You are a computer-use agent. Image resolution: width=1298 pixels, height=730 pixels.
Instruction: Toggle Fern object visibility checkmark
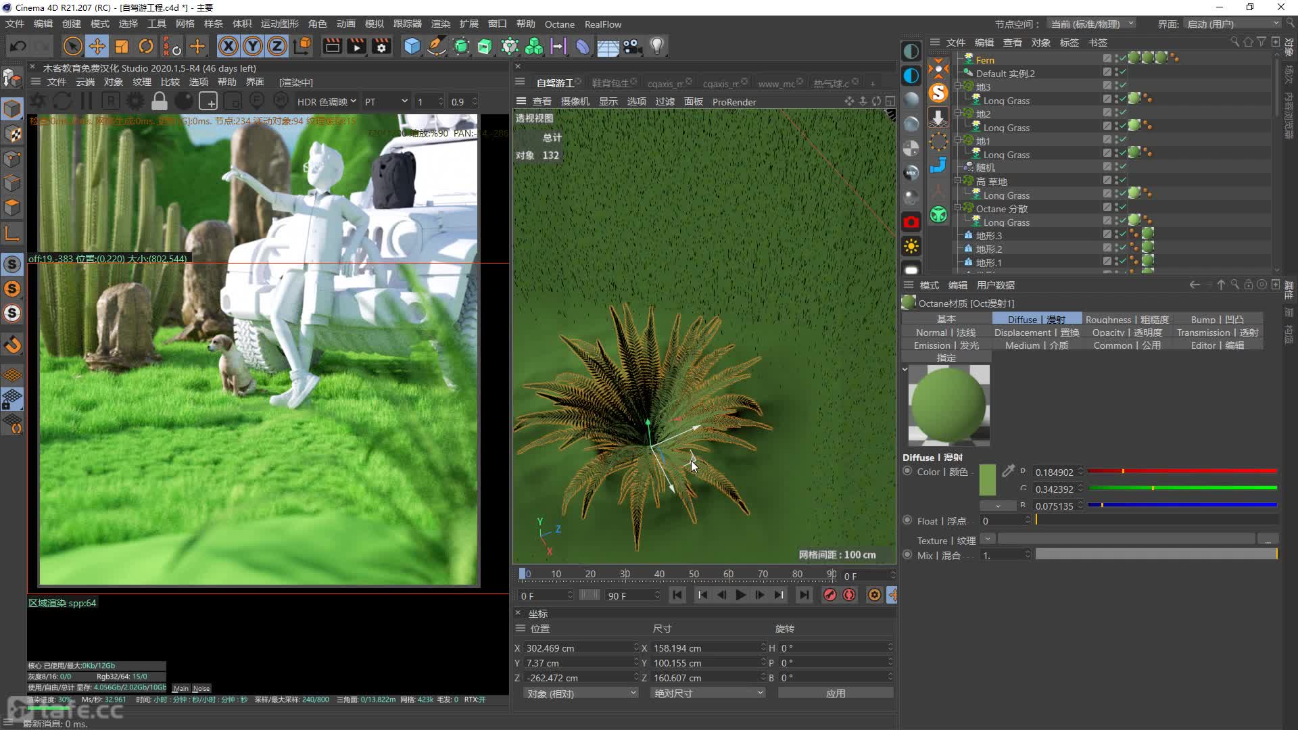click(x=1122, y=58)
